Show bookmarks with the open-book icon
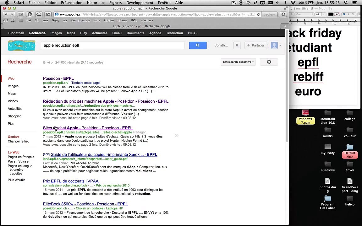 [13, 20]
